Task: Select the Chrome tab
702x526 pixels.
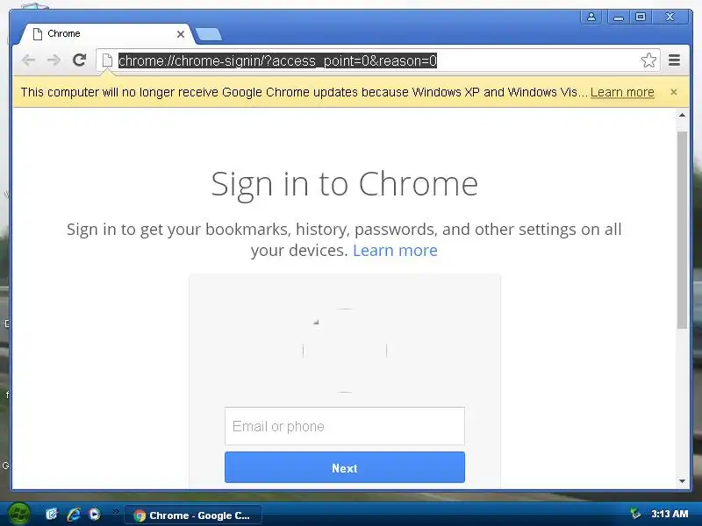Action: tap(106, 34)
